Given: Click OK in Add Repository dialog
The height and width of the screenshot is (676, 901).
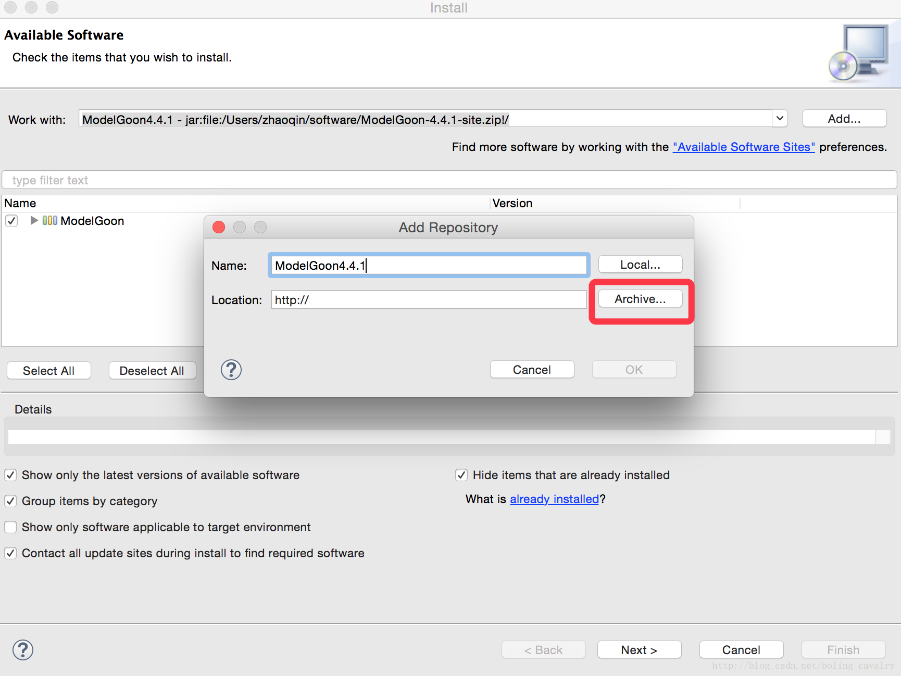Looking at the screenshot, I should click(634, 370).
